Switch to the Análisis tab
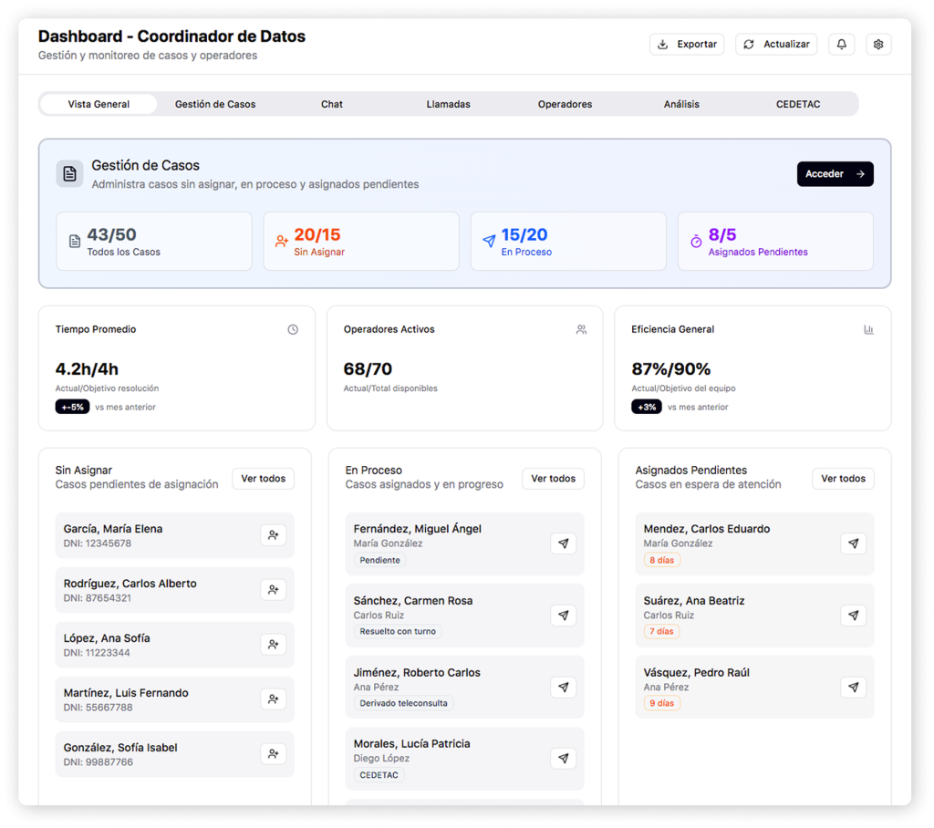The image size is (934, 828). 681,104
